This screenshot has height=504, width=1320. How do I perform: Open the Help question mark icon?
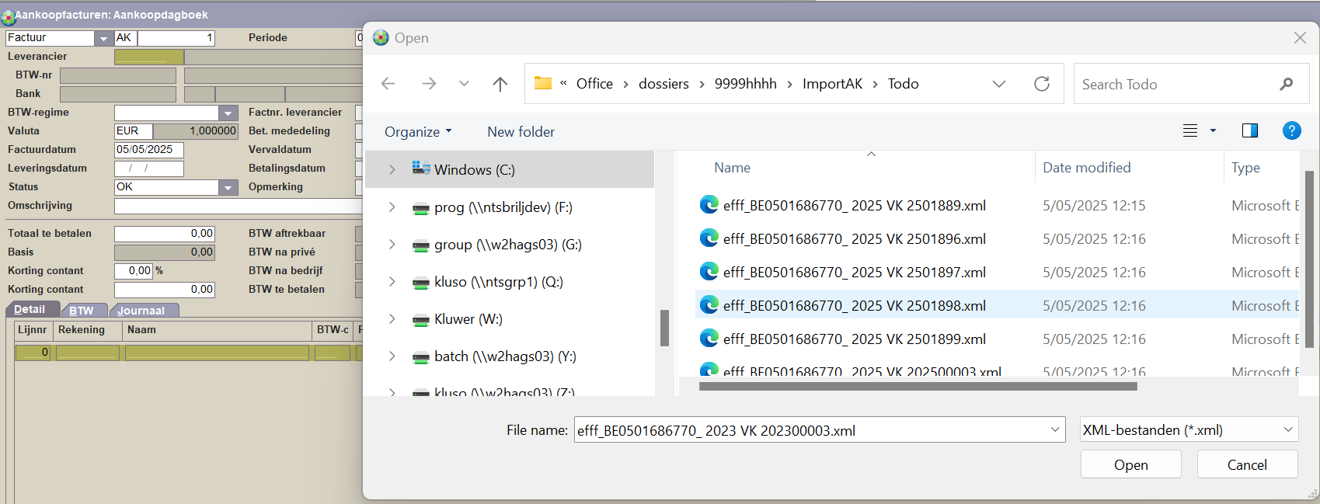[1291, 130]
